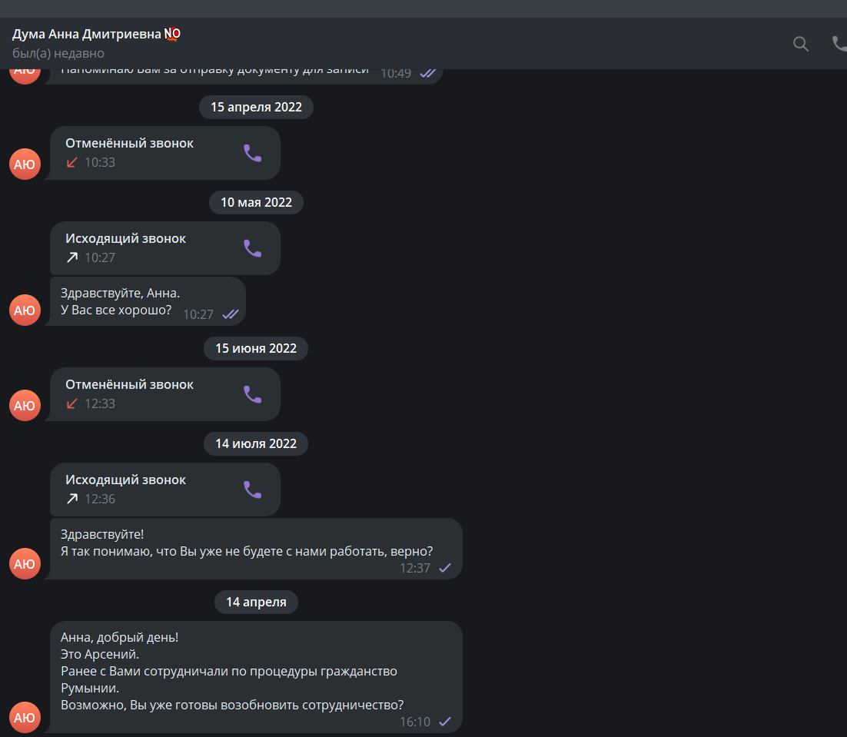847x737 pixels.
Task: Jump to date 10 мая 2022
Action: click(256, 202)
